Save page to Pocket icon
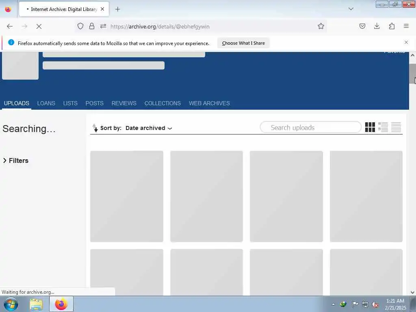 click(362, 26)
